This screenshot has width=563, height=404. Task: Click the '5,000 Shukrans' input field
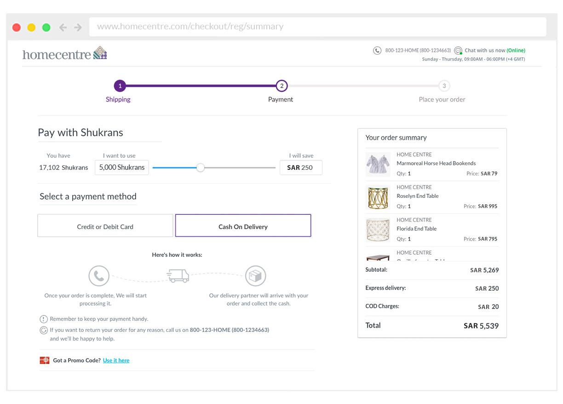pyautogui.click(x=122, y=168)
